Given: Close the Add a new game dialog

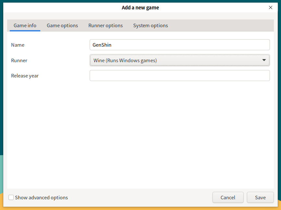Looking at the screenshot, I should [270, 7].
